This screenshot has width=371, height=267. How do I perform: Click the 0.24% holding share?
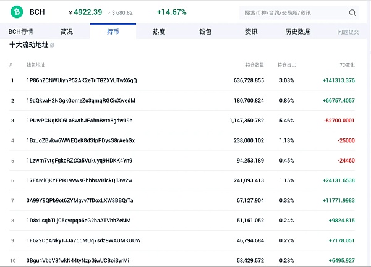286,221
